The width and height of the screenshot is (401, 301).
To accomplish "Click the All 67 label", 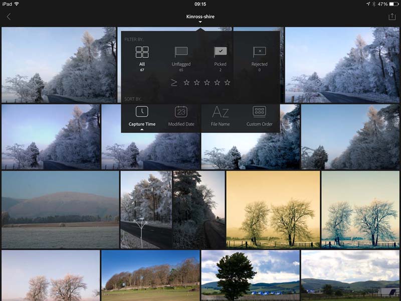I will pos(142,67).
